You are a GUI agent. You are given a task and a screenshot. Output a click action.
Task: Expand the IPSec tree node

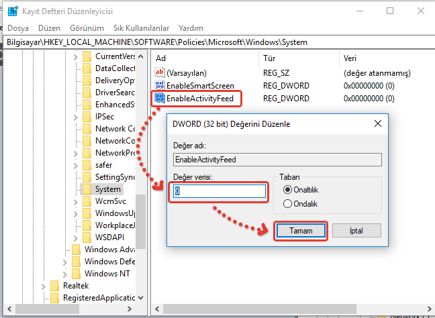point(75,117)
